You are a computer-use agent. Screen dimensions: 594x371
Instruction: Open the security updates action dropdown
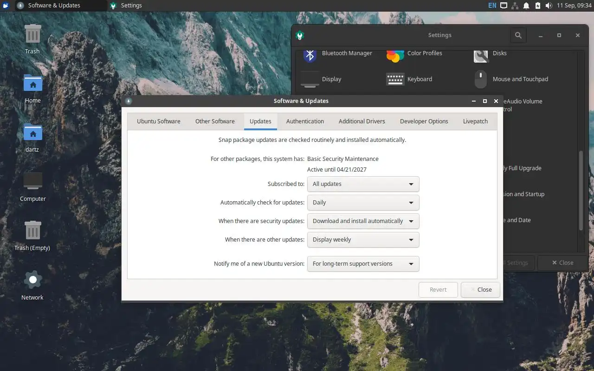coord(363,221)
